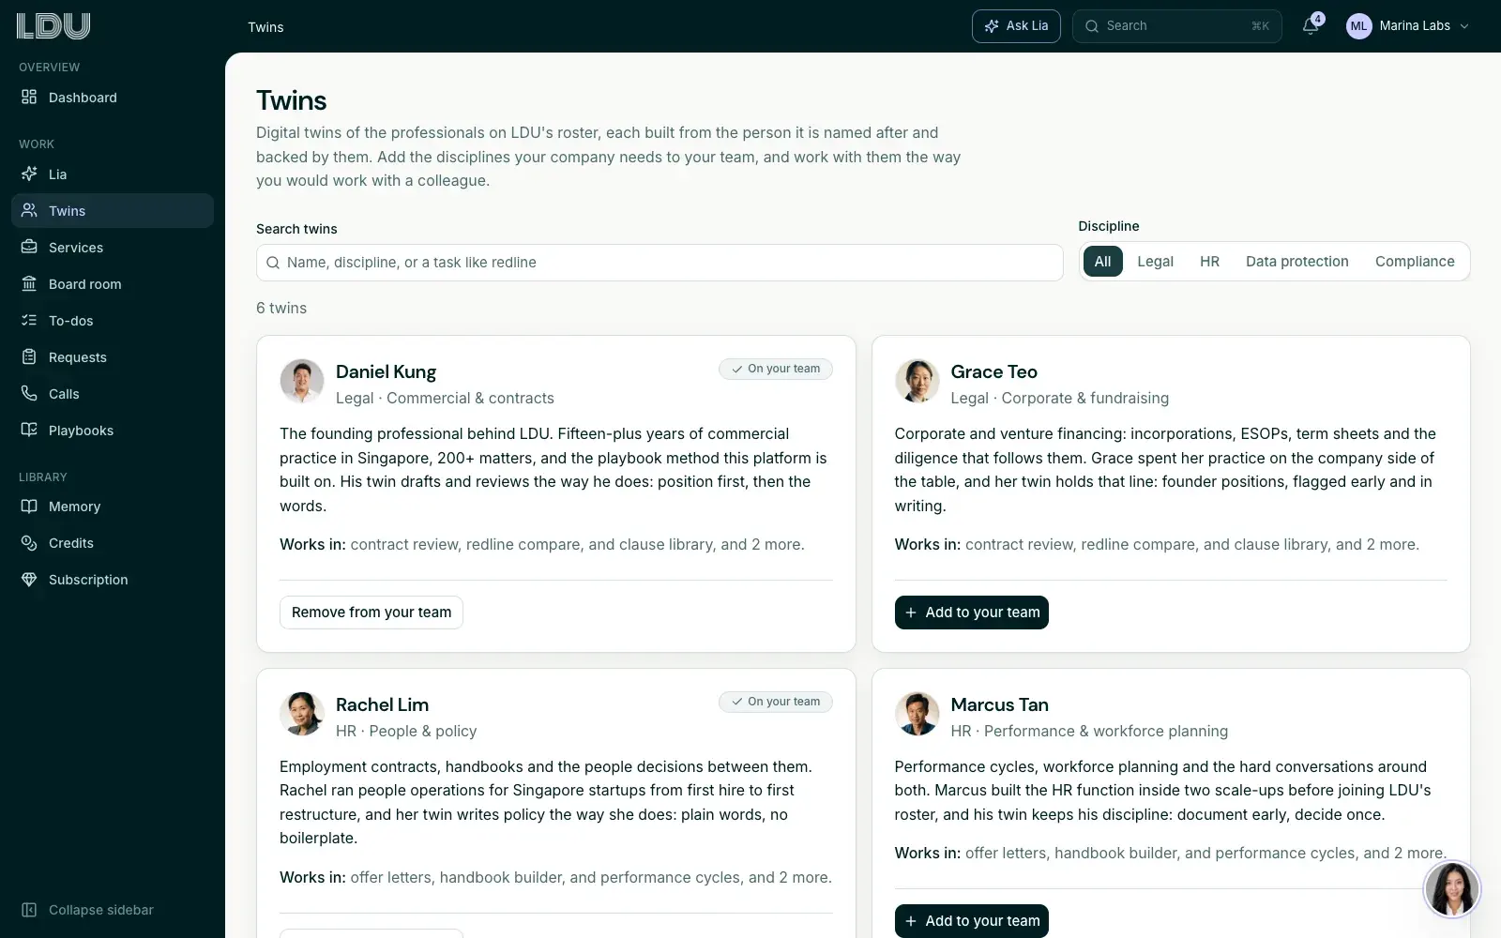
Task: Click into the Search twins field
Action: [x=660, y=263]
